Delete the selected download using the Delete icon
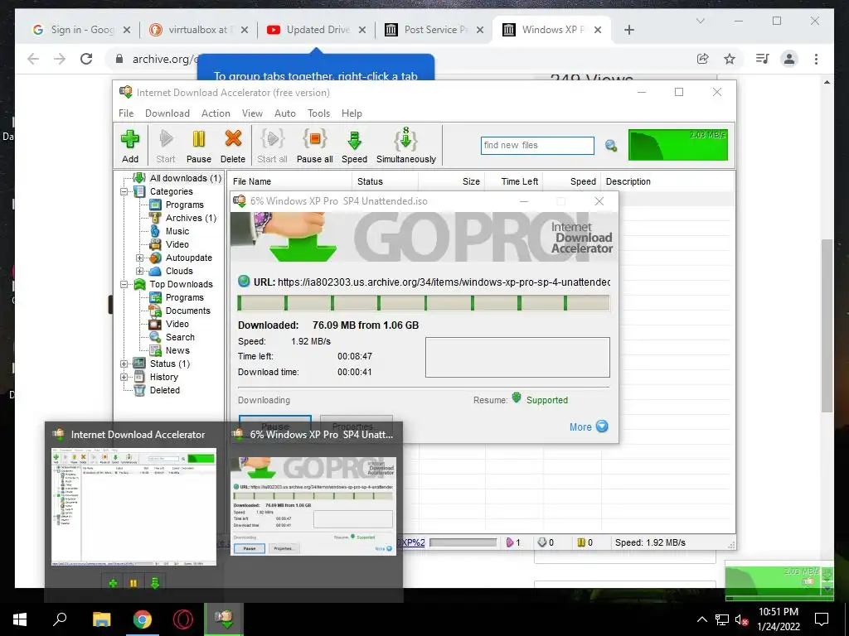 [x=233, y=146]
